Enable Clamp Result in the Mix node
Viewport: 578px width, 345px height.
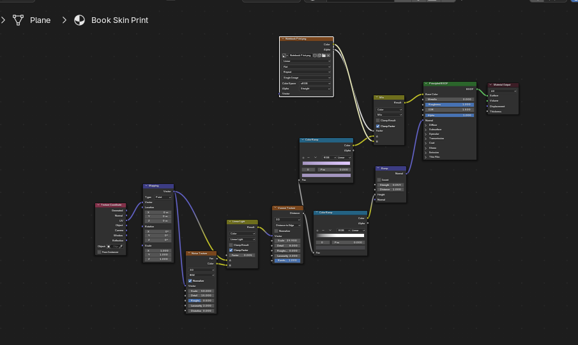pos(377,120)
